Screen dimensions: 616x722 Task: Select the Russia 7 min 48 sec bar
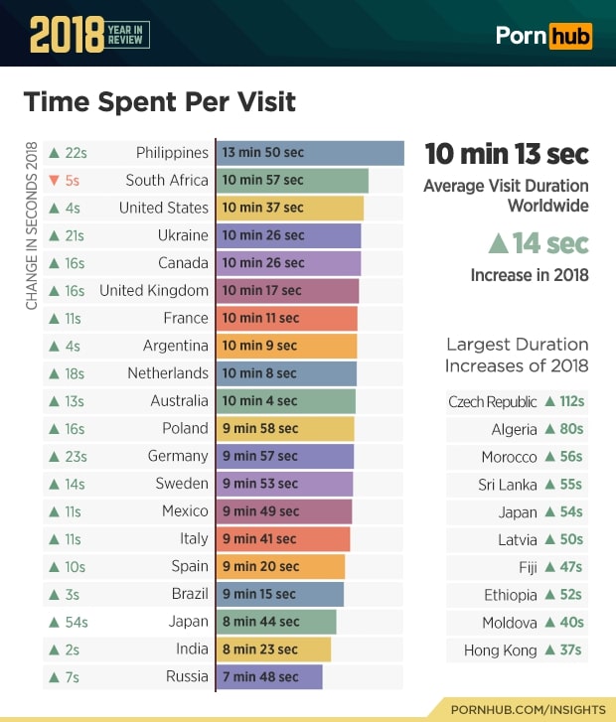pyautogui.click(x=268, y=677)
